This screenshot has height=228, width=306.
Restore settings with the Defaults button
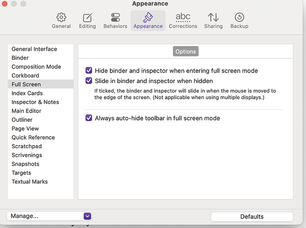tap(252, 217)
